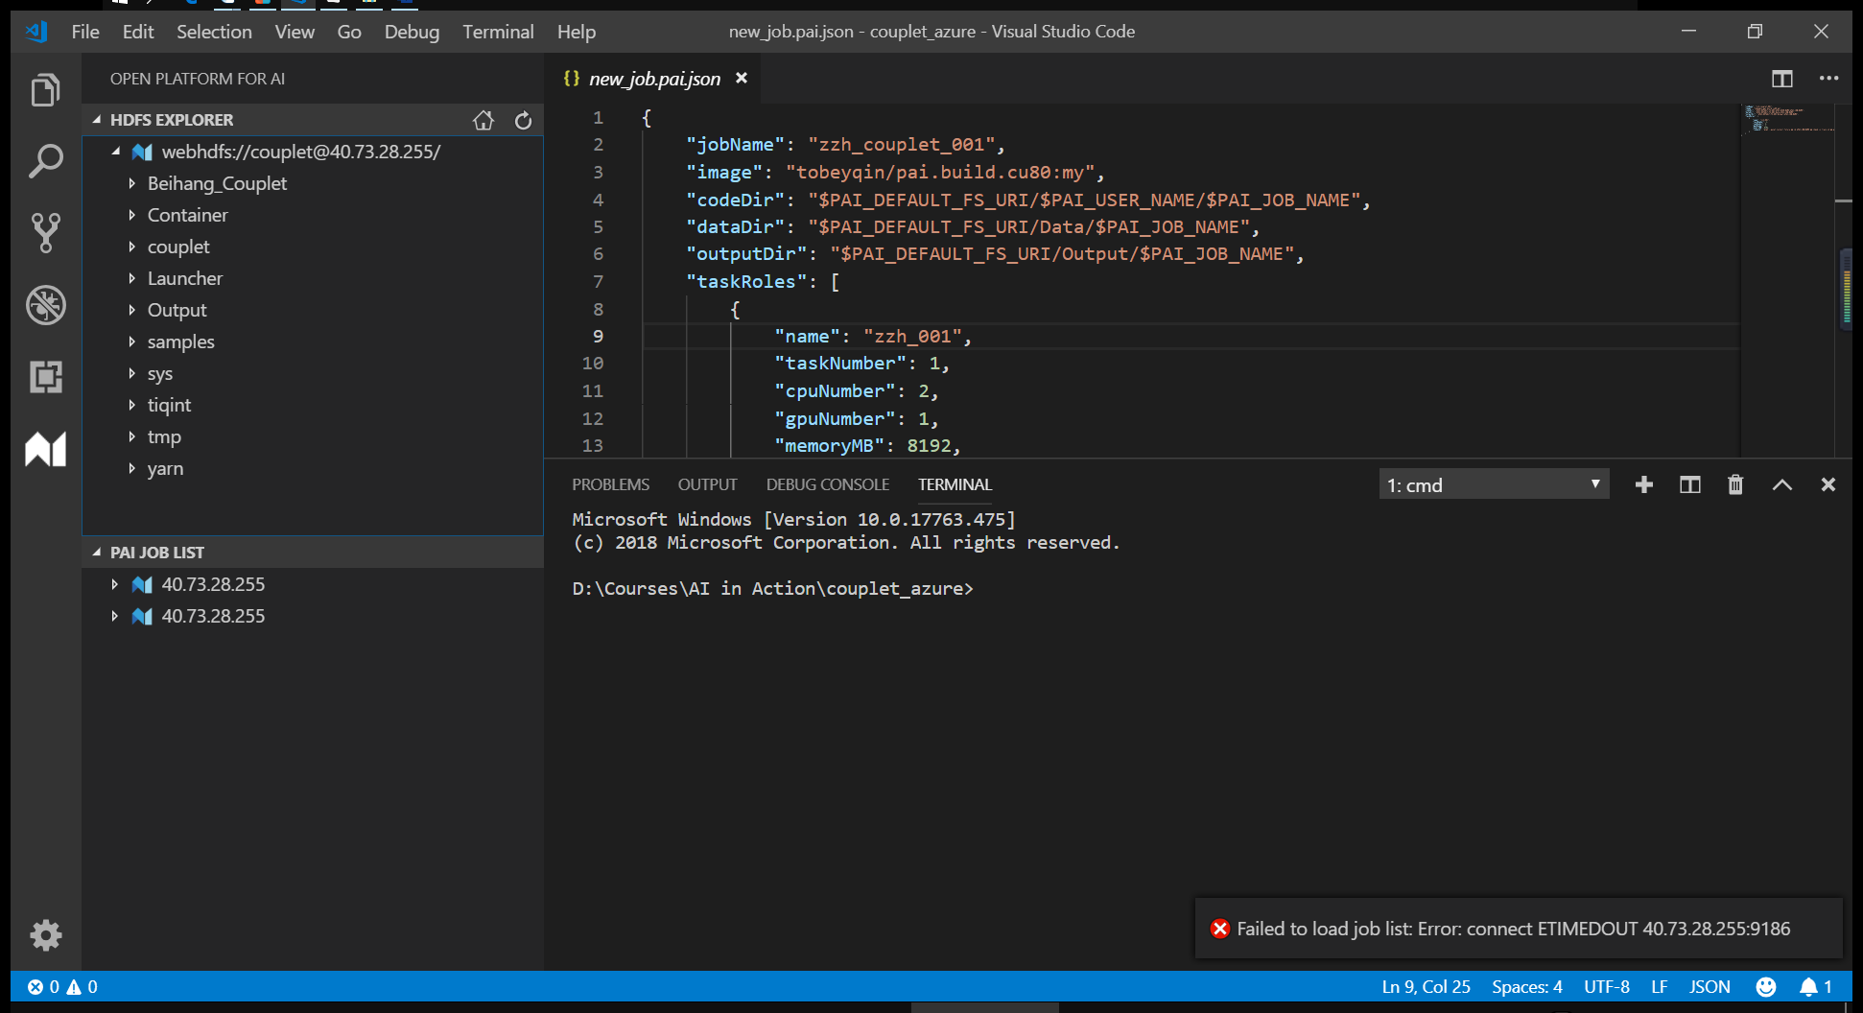Refresh the HDFS Explorer tree
This screenshot has width=1863, height=1013.
pyautogui.click(x=523, y=120)
